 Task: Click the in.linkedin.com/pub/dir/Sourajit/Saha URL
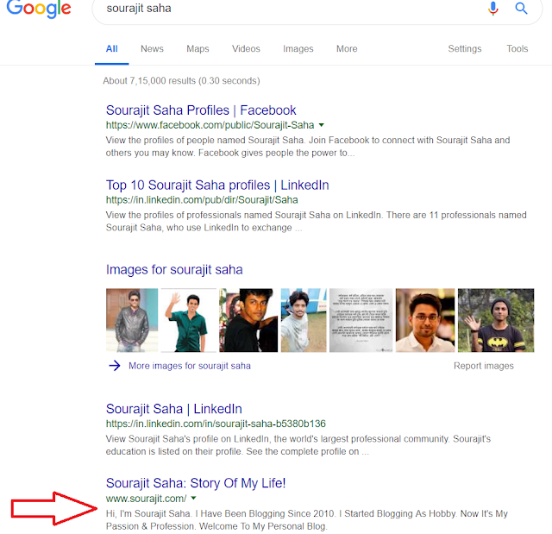pos(202,200)
